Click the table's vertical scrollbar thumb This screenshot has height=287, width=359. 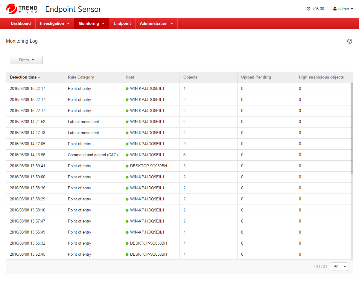tap(352, 128)
